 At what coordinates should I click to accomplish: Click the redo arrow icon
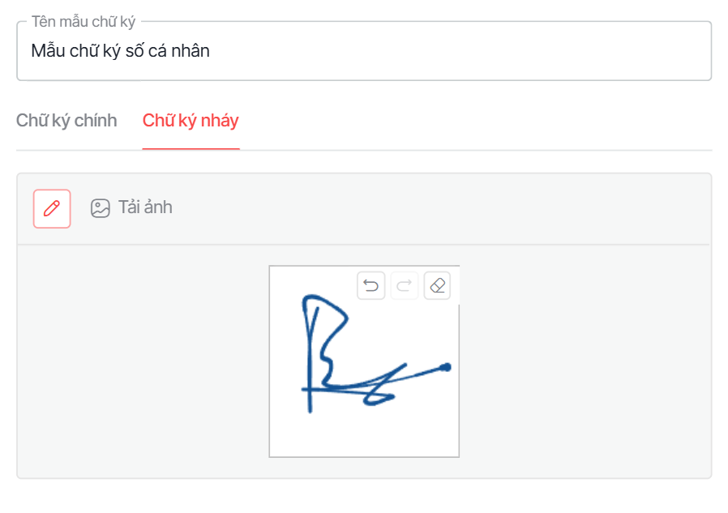(405, 285)
